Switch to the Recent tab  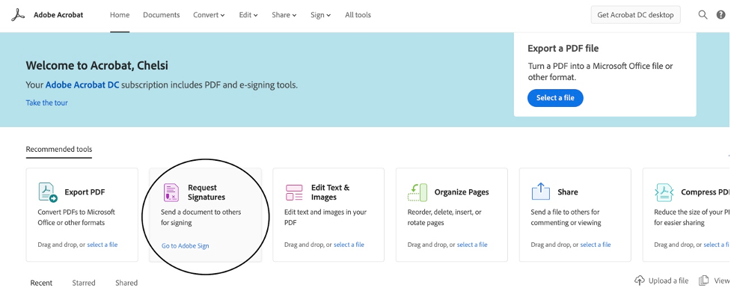point(41,283)
